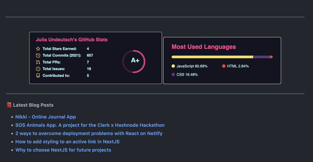Open the SOS Animals App hackathon post
The width and height of the screenshot is (313, 162).
90,125
